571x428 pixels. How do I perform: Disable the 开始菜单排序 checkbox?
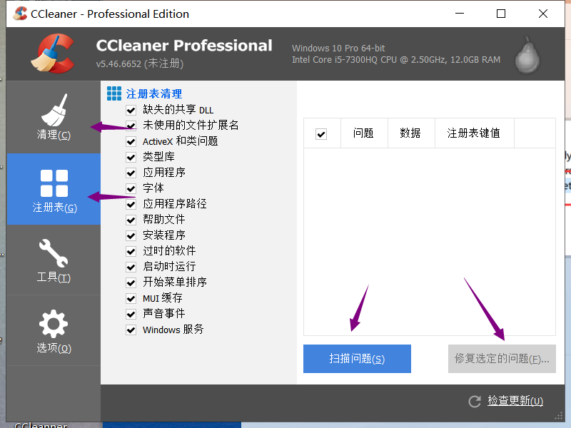click(131, 282)
